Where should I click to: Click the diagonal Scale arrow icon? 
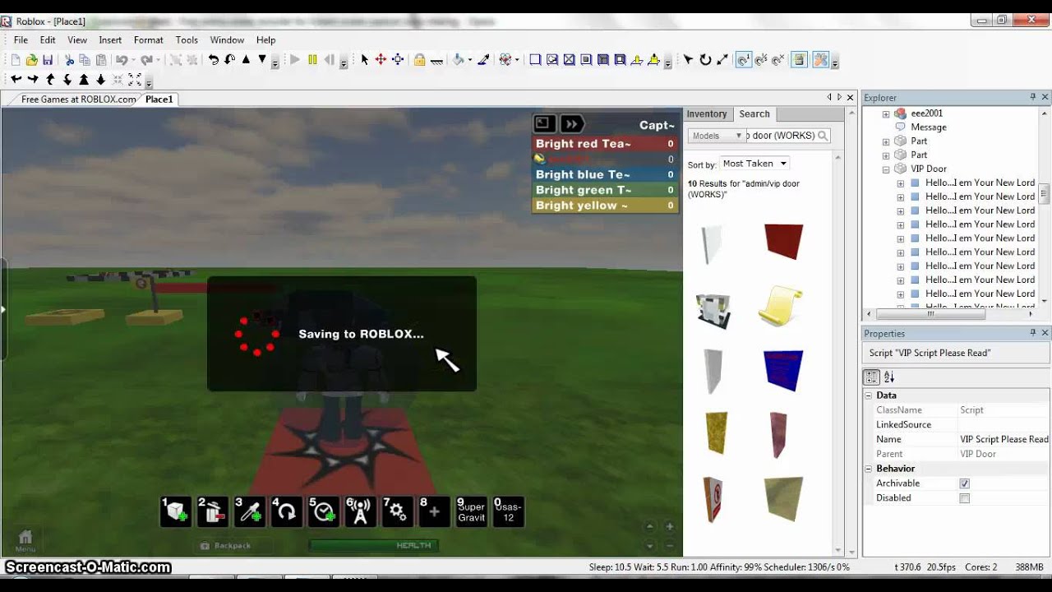pos(722,60)
